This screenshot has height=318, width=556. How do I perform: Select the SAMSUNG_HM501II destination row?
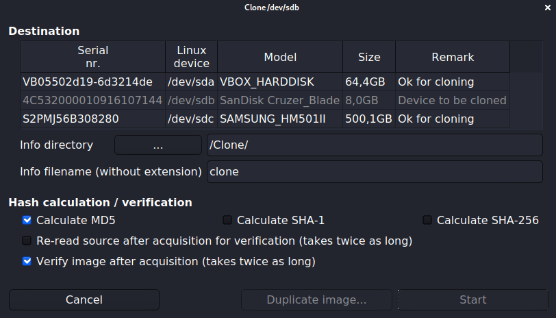265,119
